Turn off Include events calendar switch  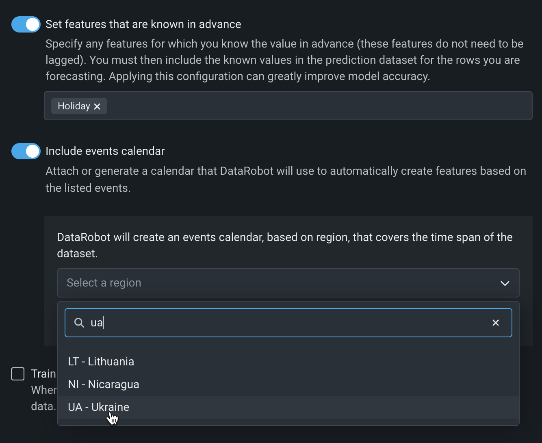(x=26, y=151)
